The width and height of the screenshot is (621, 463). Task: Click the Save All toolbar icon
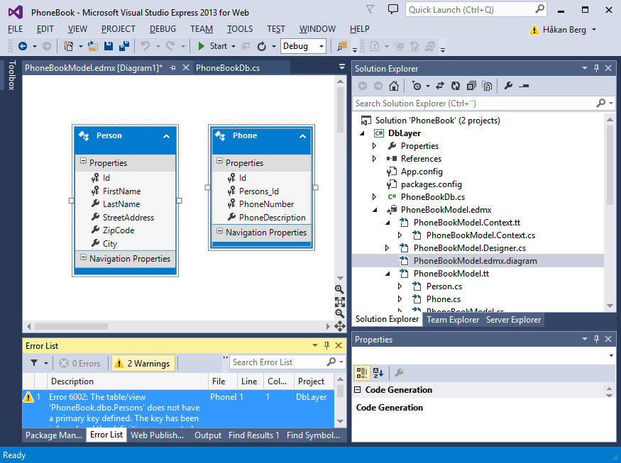[x=124, y=46]
